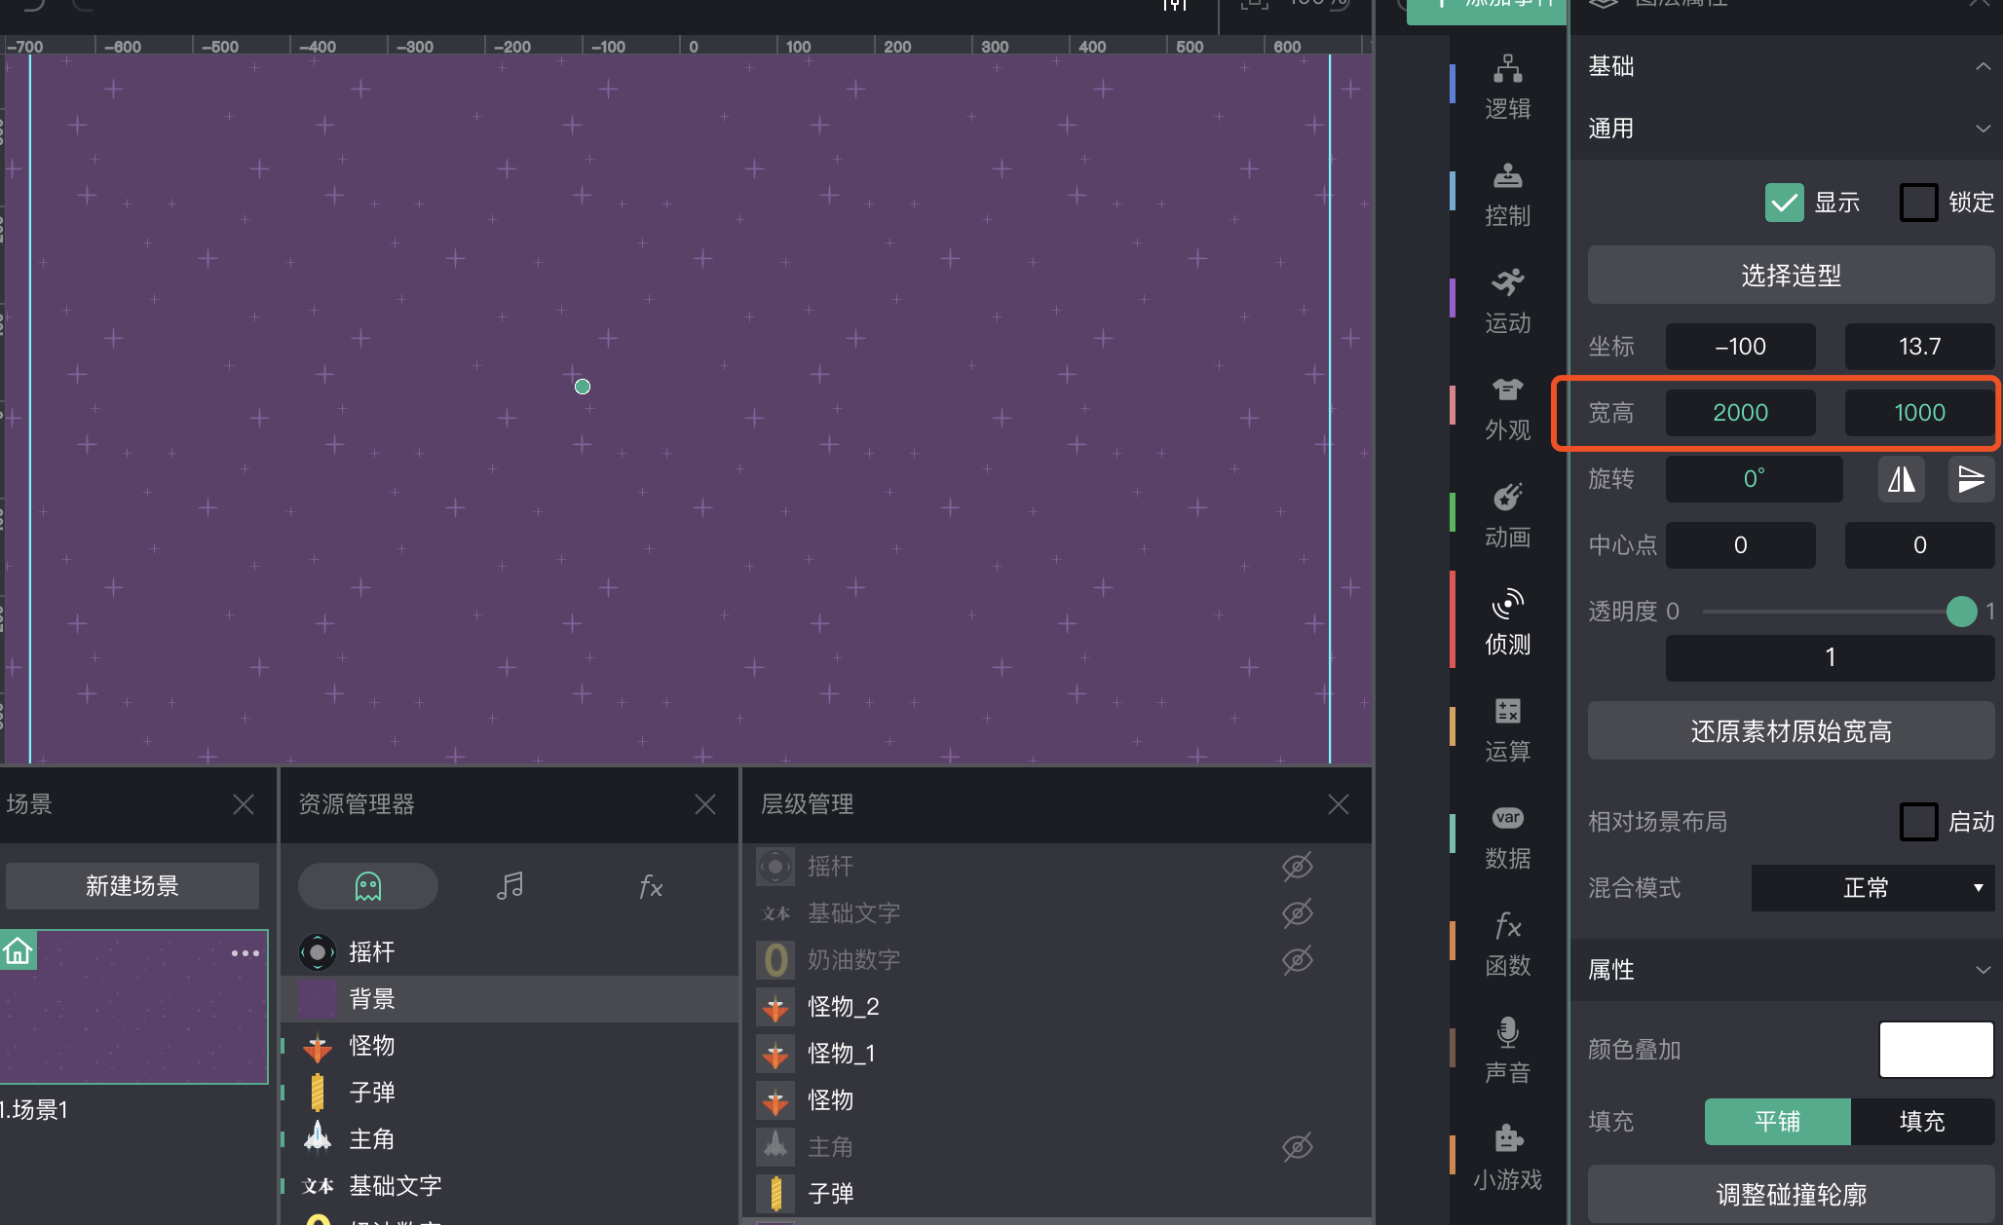This screenshot has width=2003, height=1225.
Task: Click the X coordinate field showing -100
Action: tap(1740, 347)
